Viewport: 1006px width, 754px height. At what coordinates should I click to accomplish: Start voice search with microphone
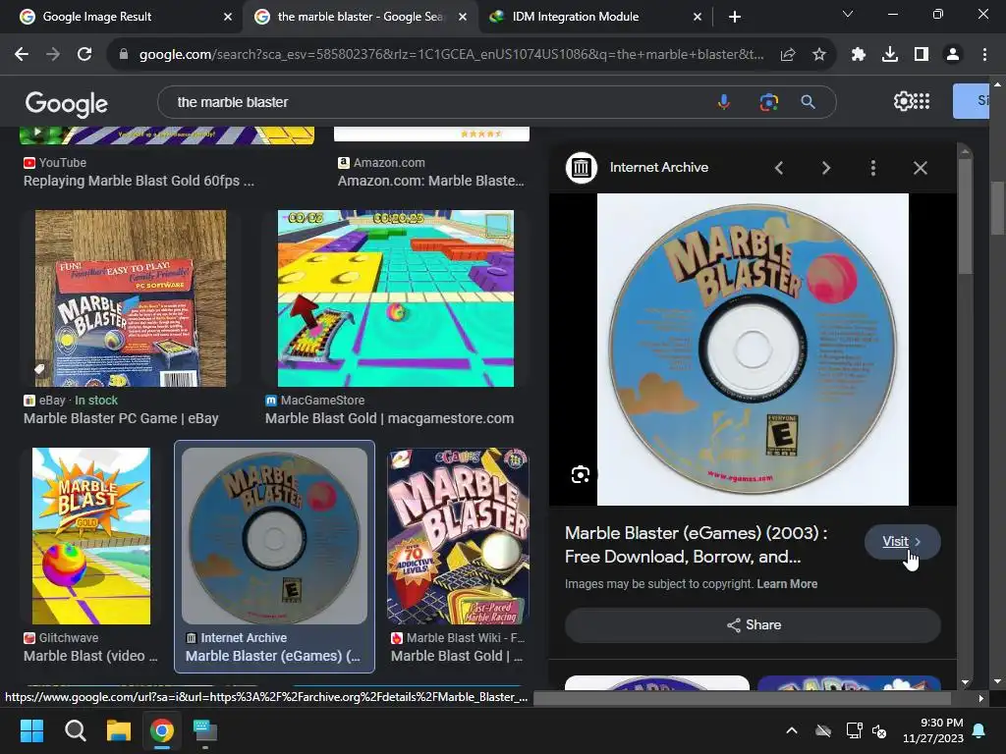pyautogui.click(x=724, y=102)
